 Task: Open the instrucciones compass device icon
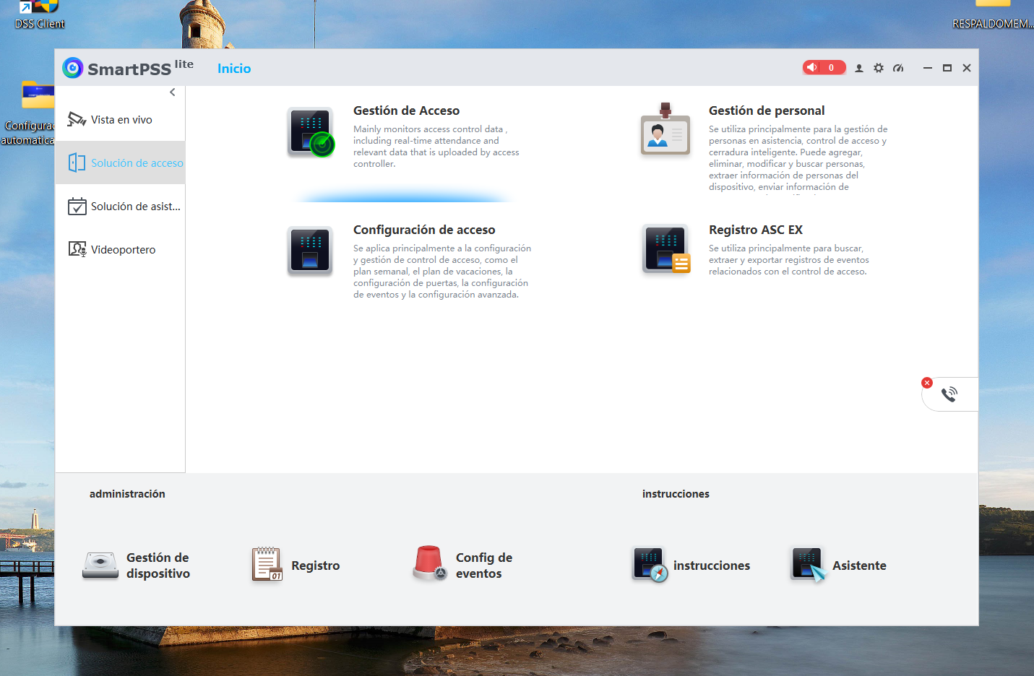[x=650, y=565]
